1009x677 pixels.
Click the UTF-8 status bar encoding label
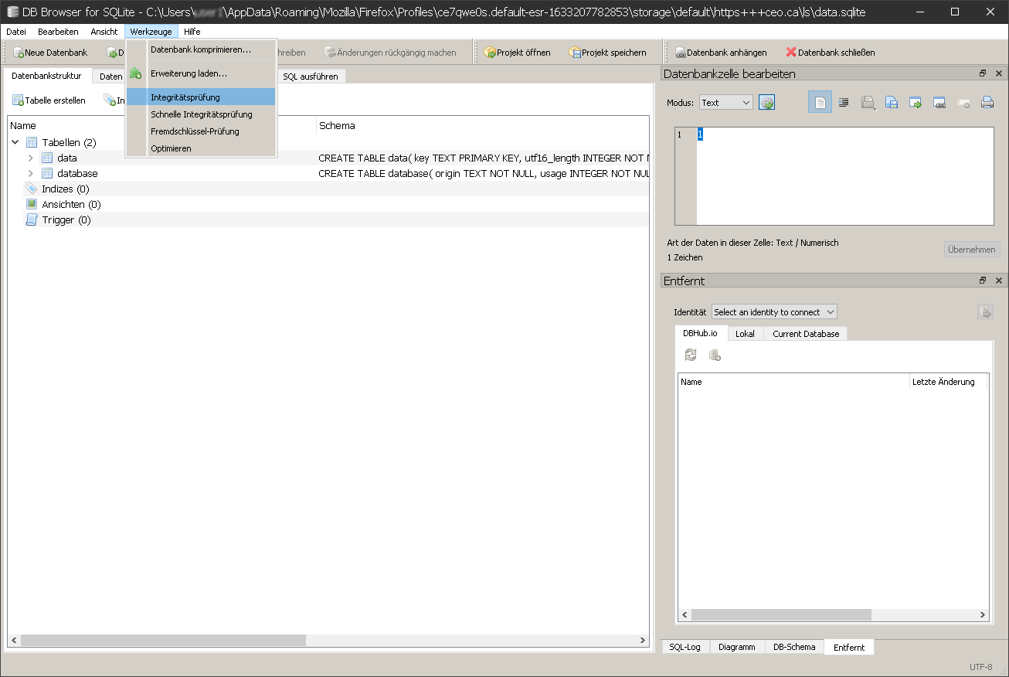pos(980,666)
